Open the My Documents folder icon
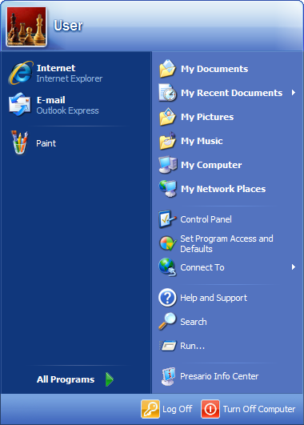This screenshot has height=425, width=304. [x=167, y=69]
